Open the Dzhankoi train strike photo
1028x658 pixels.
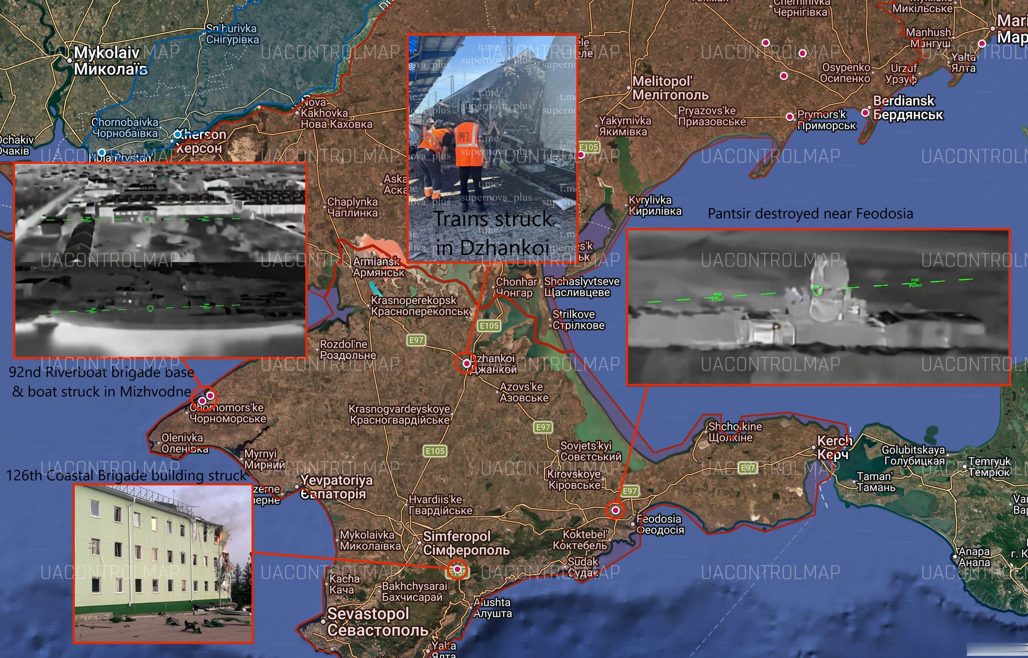coord(492,148)
